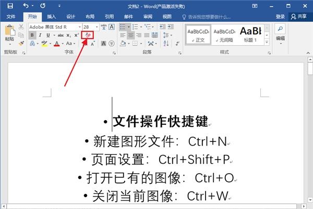This screenshot has height=209, width=313.
Task: Click the 共享 share button
Action: point(299,17)
